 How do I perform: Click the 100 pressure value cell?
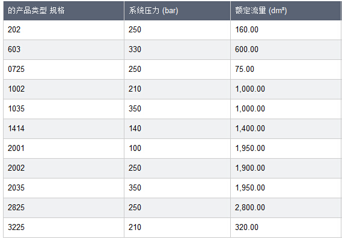(177, 149)
